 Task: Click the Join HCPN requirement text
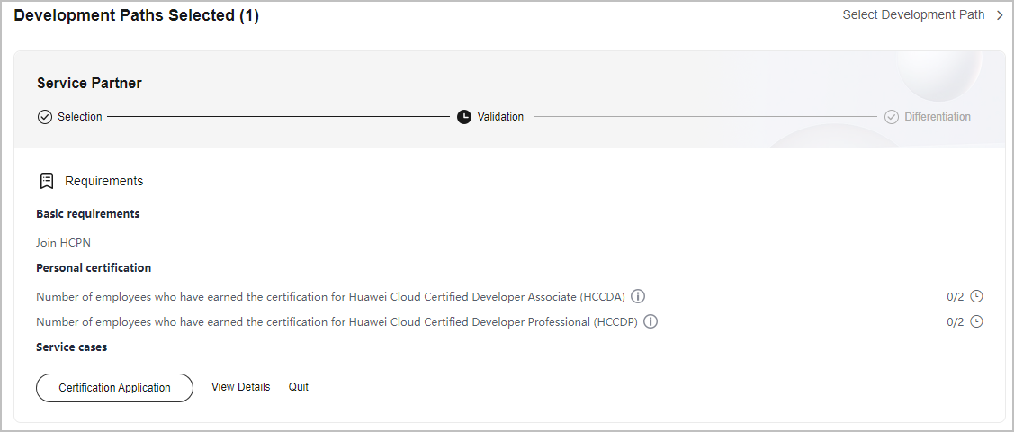63,242
